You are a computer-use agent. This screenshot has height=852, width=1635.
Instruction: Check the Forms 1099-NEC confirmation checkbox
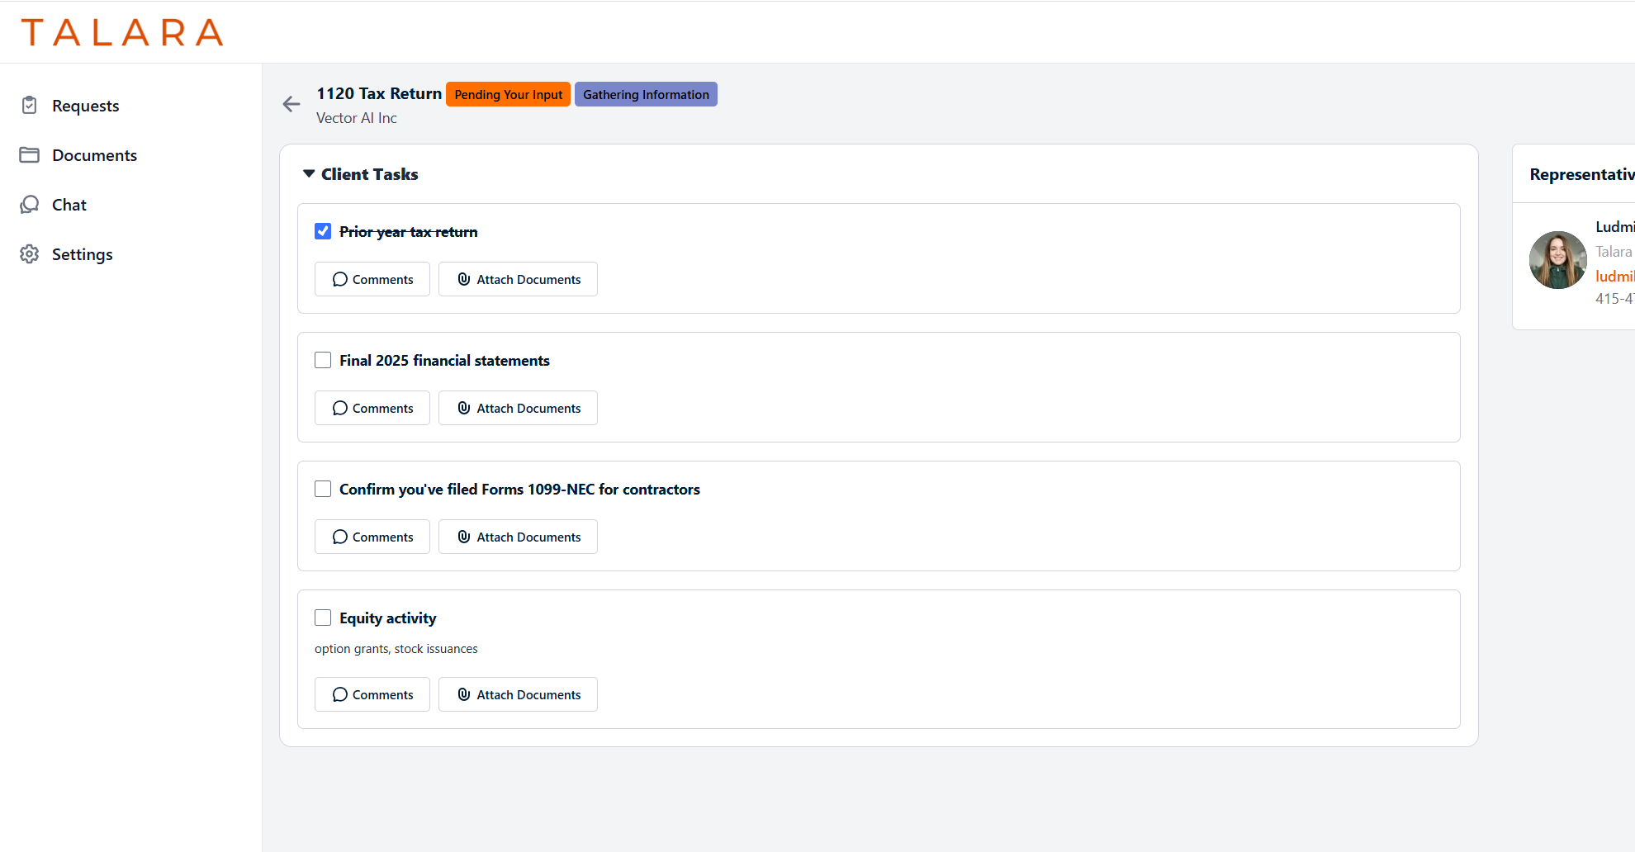[x=323, y=489]
